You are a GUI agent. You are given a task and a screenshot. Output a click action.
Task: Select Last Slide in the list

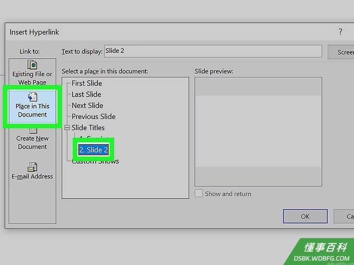tap(86, 95)
